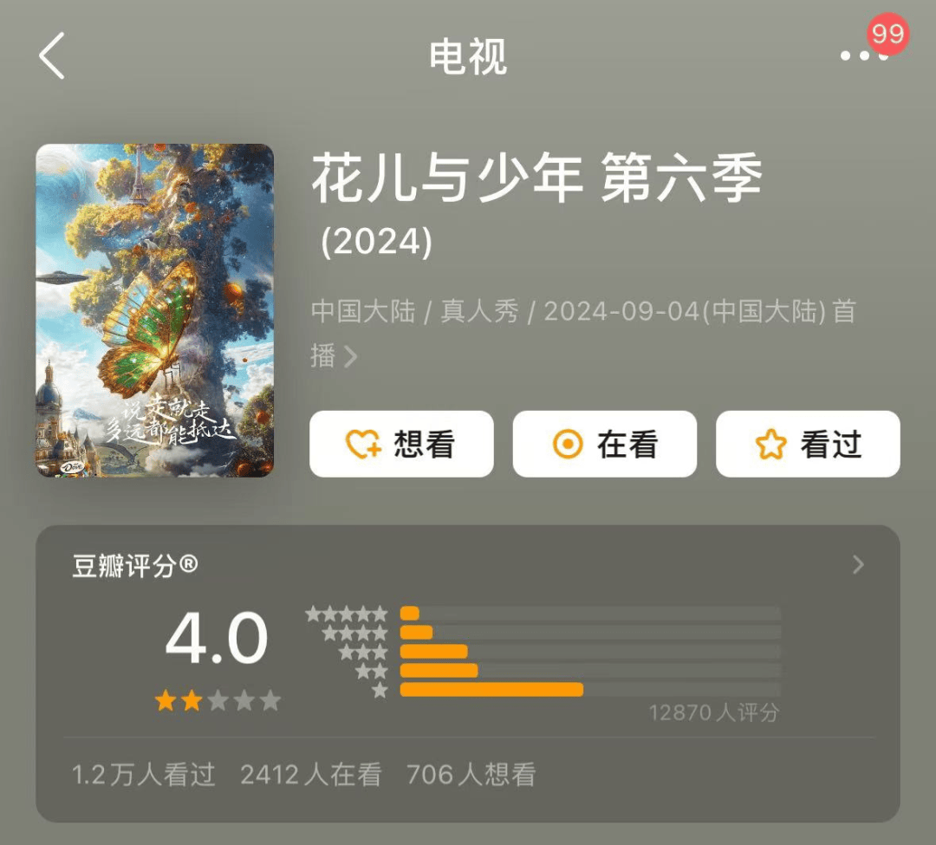Viewport: 936px width, 845px height.
Task: Open the 花儿与少年 第六季 title
Action: coord(536,178)
